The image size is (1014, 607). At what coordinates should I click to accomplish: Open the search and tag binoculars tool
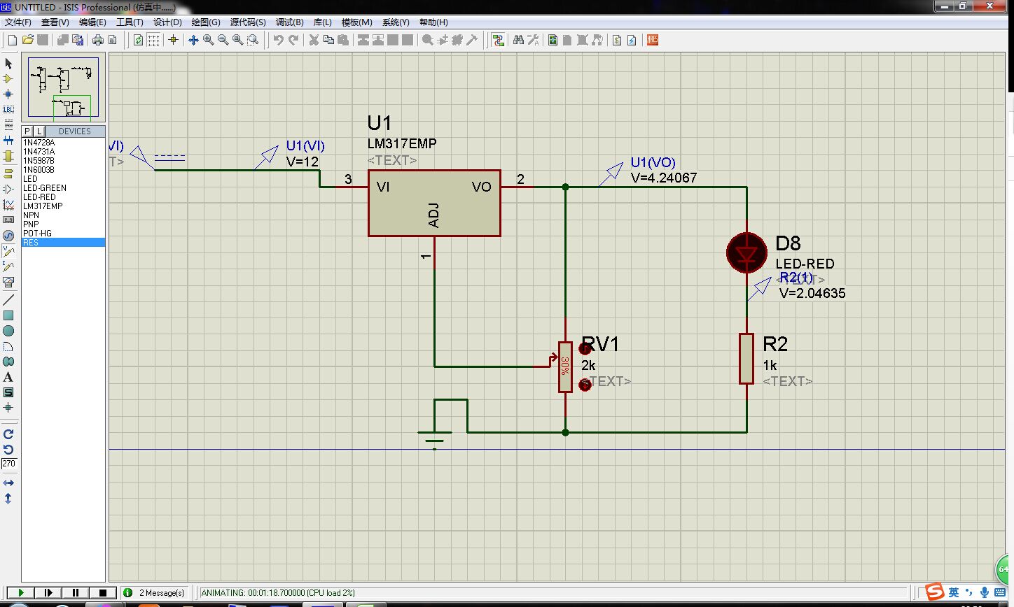[x=518, y=40]
